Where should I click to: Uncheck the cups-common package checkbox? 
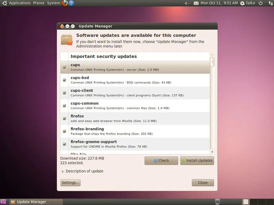pos(64,106)
